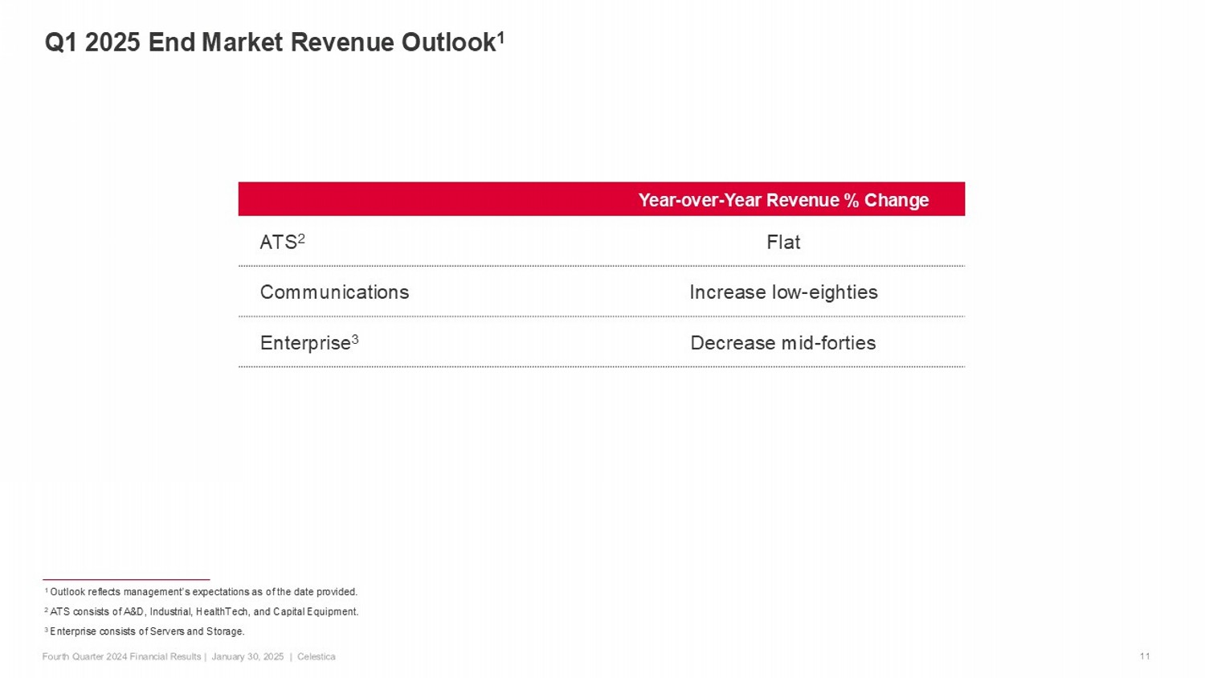1205x678 pixels.
Task: Click 'Fourth Quarter 2024 Financial Results' footer text
Action: 121,657
